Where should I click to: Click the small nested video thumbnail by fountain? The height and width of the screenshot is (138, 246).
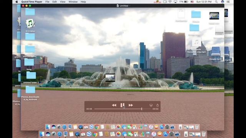(x=110, y=77)
